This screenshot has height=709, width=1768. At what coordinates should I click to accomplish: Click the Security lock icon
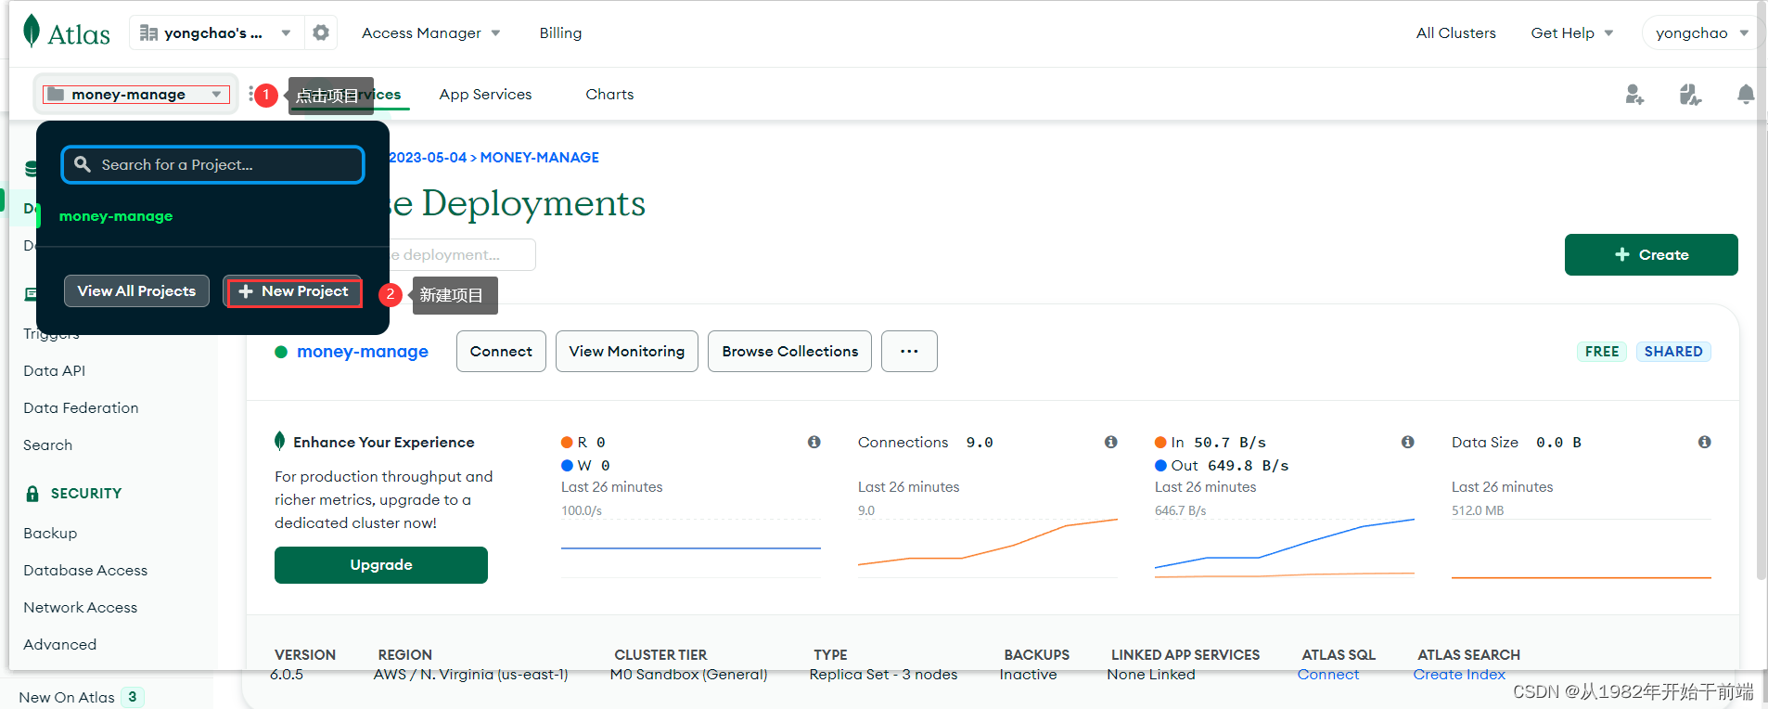[x=32, y=494]
